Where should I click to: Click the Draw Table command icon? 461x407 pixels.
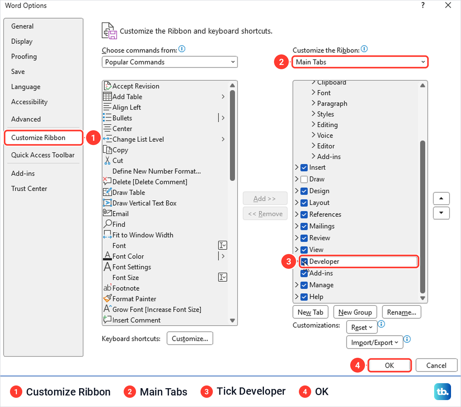click(108, 192)
